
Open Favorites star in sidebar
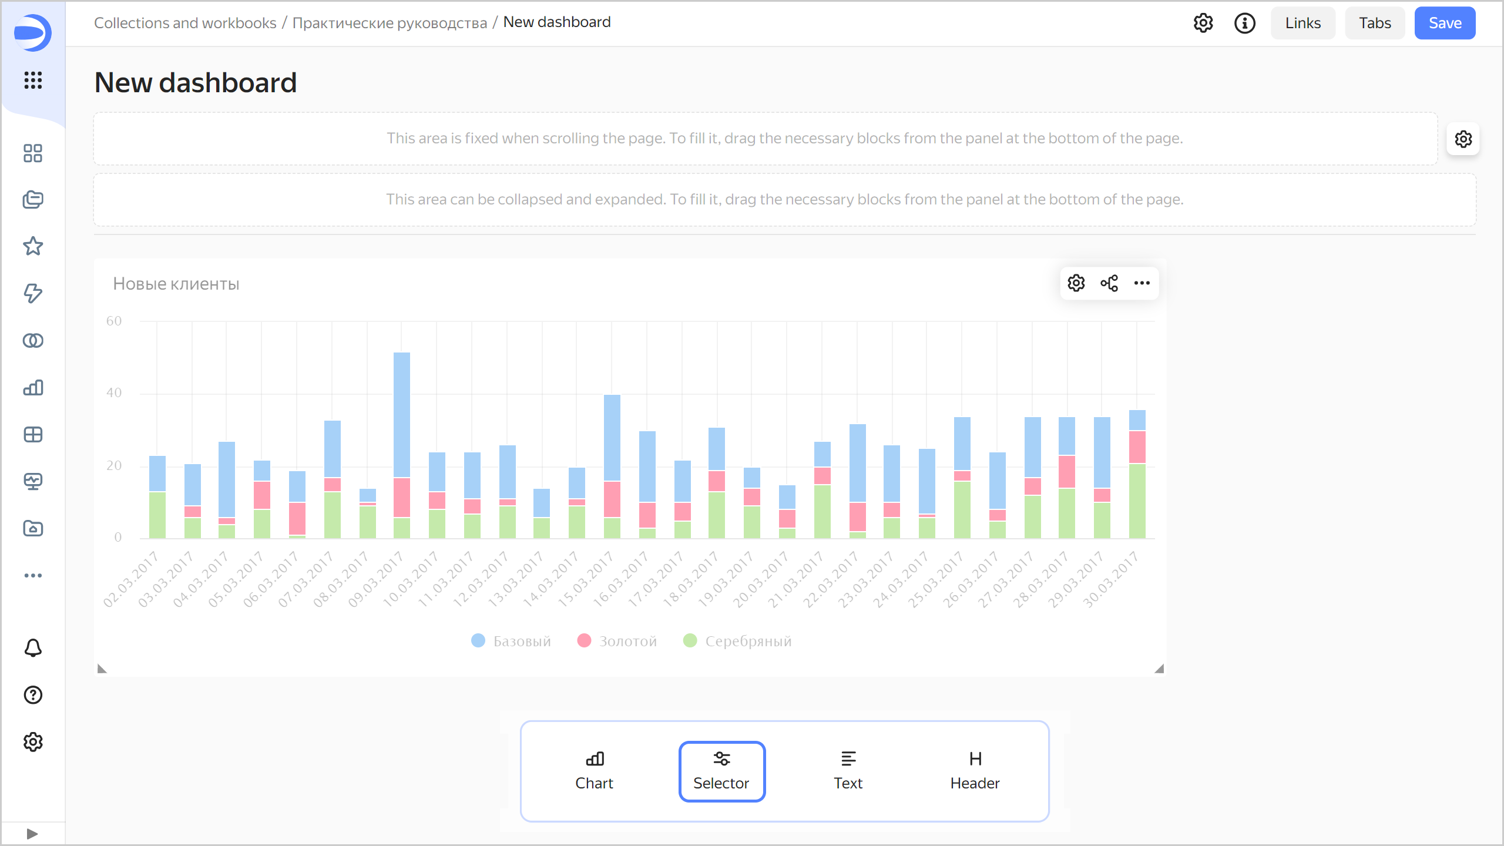pos(33,246)
